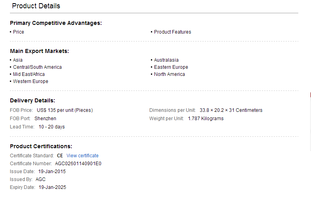Click the Shenzhen FOB Port value
Image resolution: width=311 pixels, height=198 pixels.
45,119
